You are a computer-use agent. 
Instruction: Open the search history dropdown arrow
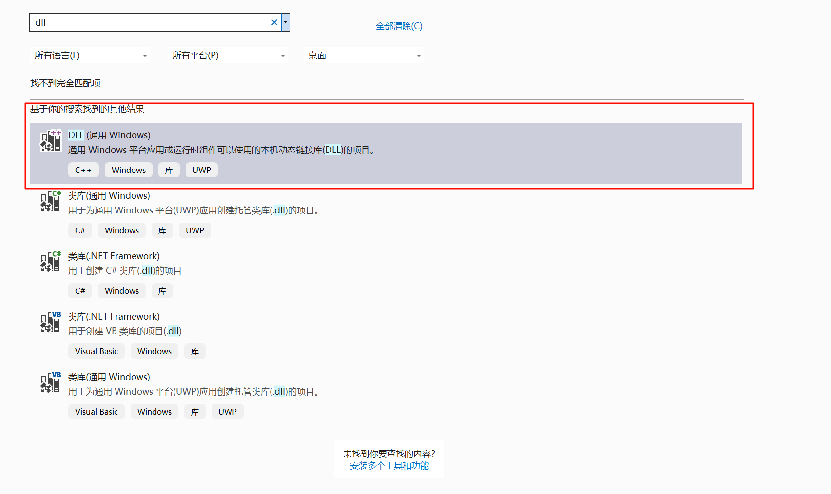(286, 22)
